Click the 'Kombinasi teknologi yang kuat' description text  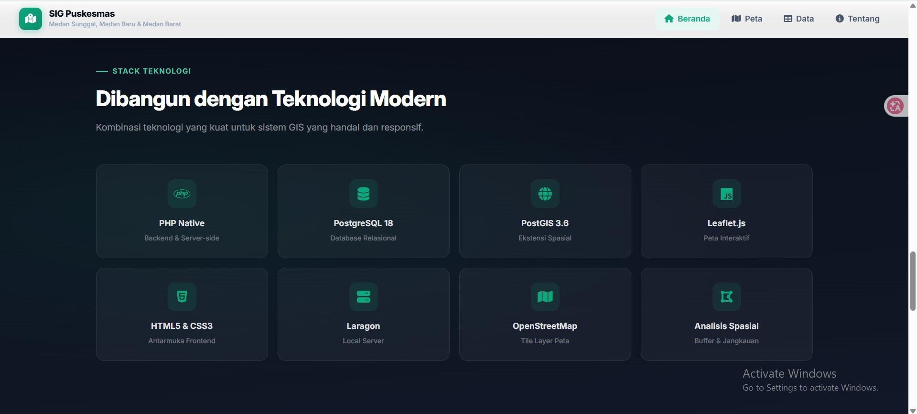click(x=259, y=128)
